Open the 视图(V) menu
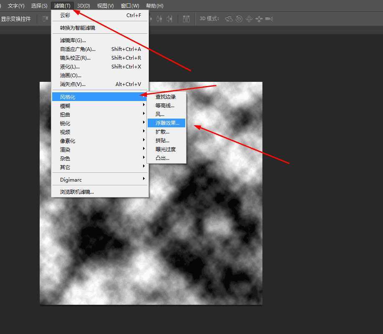The width and height of the screenshot is (383, 334). [x=105, y=6]
